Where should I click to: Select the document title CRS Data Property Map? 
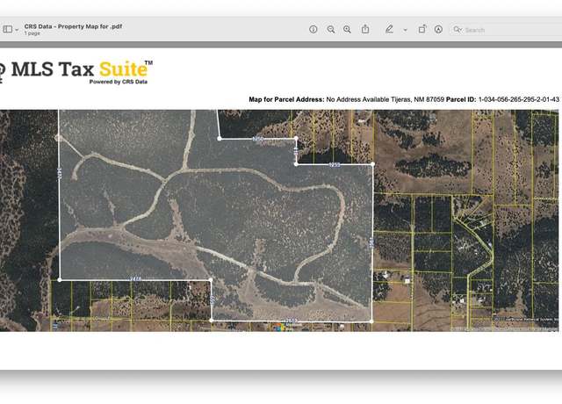click(x=73, y=26)
